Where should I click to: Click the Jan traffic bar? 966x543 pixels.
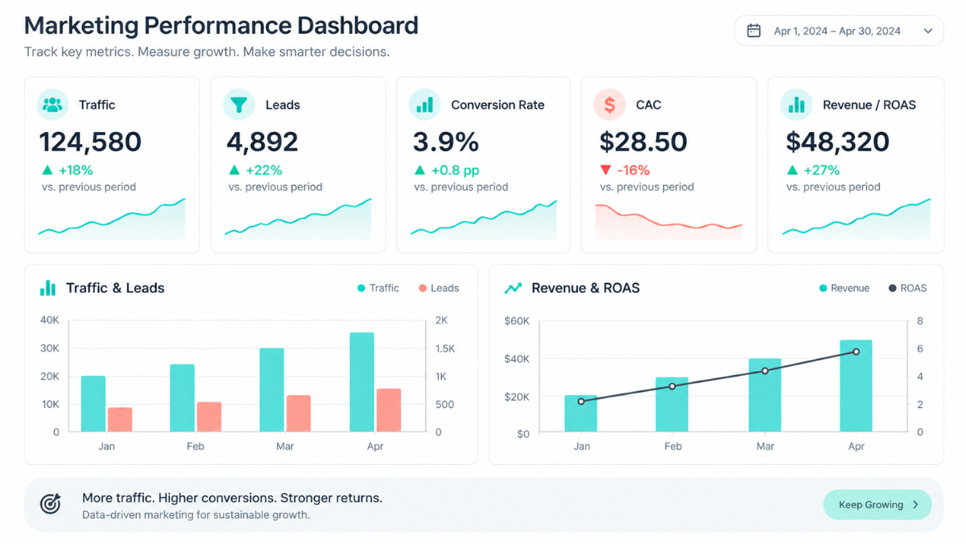(93, 404)
